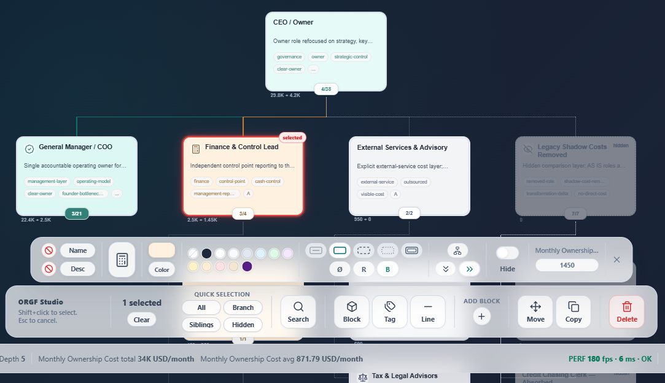665x383 pixels.
Task: Click the current peach color preview swatch
Action: pyautogui.click(x=161, y=250)
